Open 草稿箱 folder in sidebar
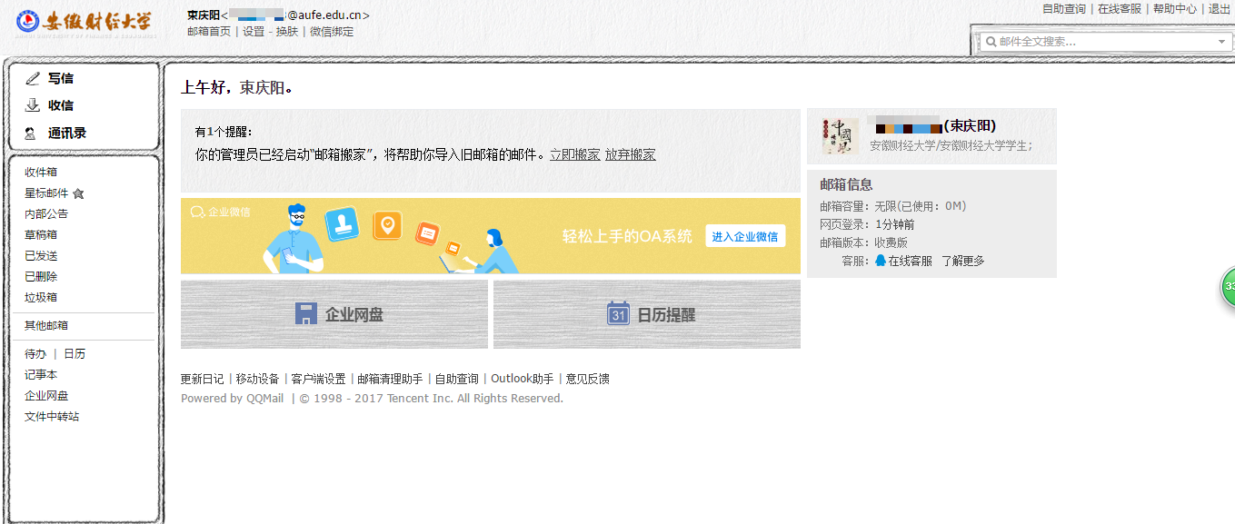 pyautogui.click(x=41, y=234)
